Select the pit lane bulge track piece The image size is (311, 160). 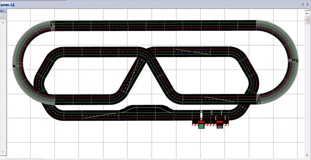tap(148, 109)
